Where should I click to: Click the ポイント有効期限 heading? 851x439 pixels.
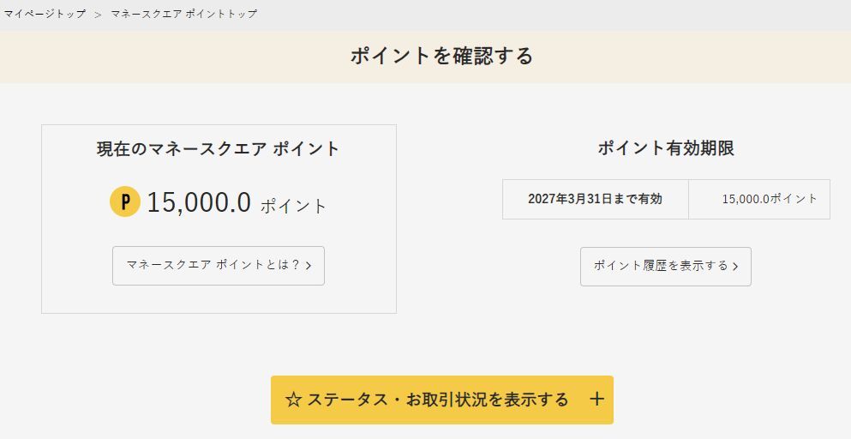[666, 148]
